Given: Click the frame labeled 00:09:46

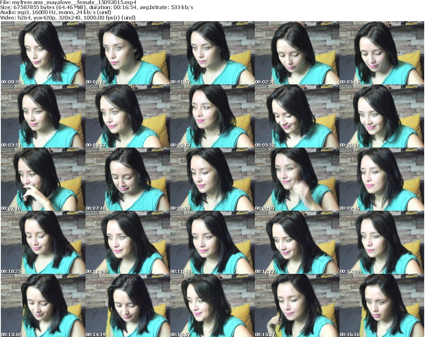Looking at the screenshot, I should coord(381,180).
